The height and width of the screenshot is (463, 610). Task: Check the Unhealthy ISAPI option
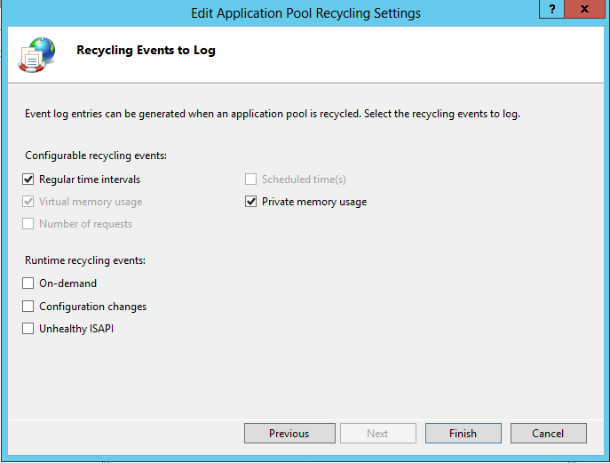(28, 329)
